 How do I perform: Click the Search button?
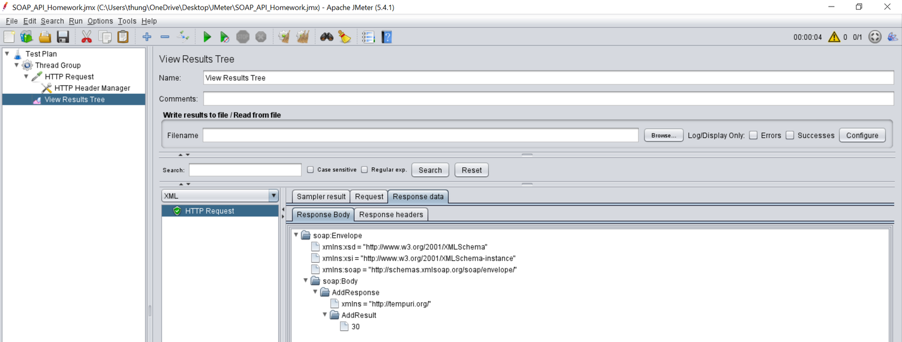pyautogui.click(x=430, y=170)
